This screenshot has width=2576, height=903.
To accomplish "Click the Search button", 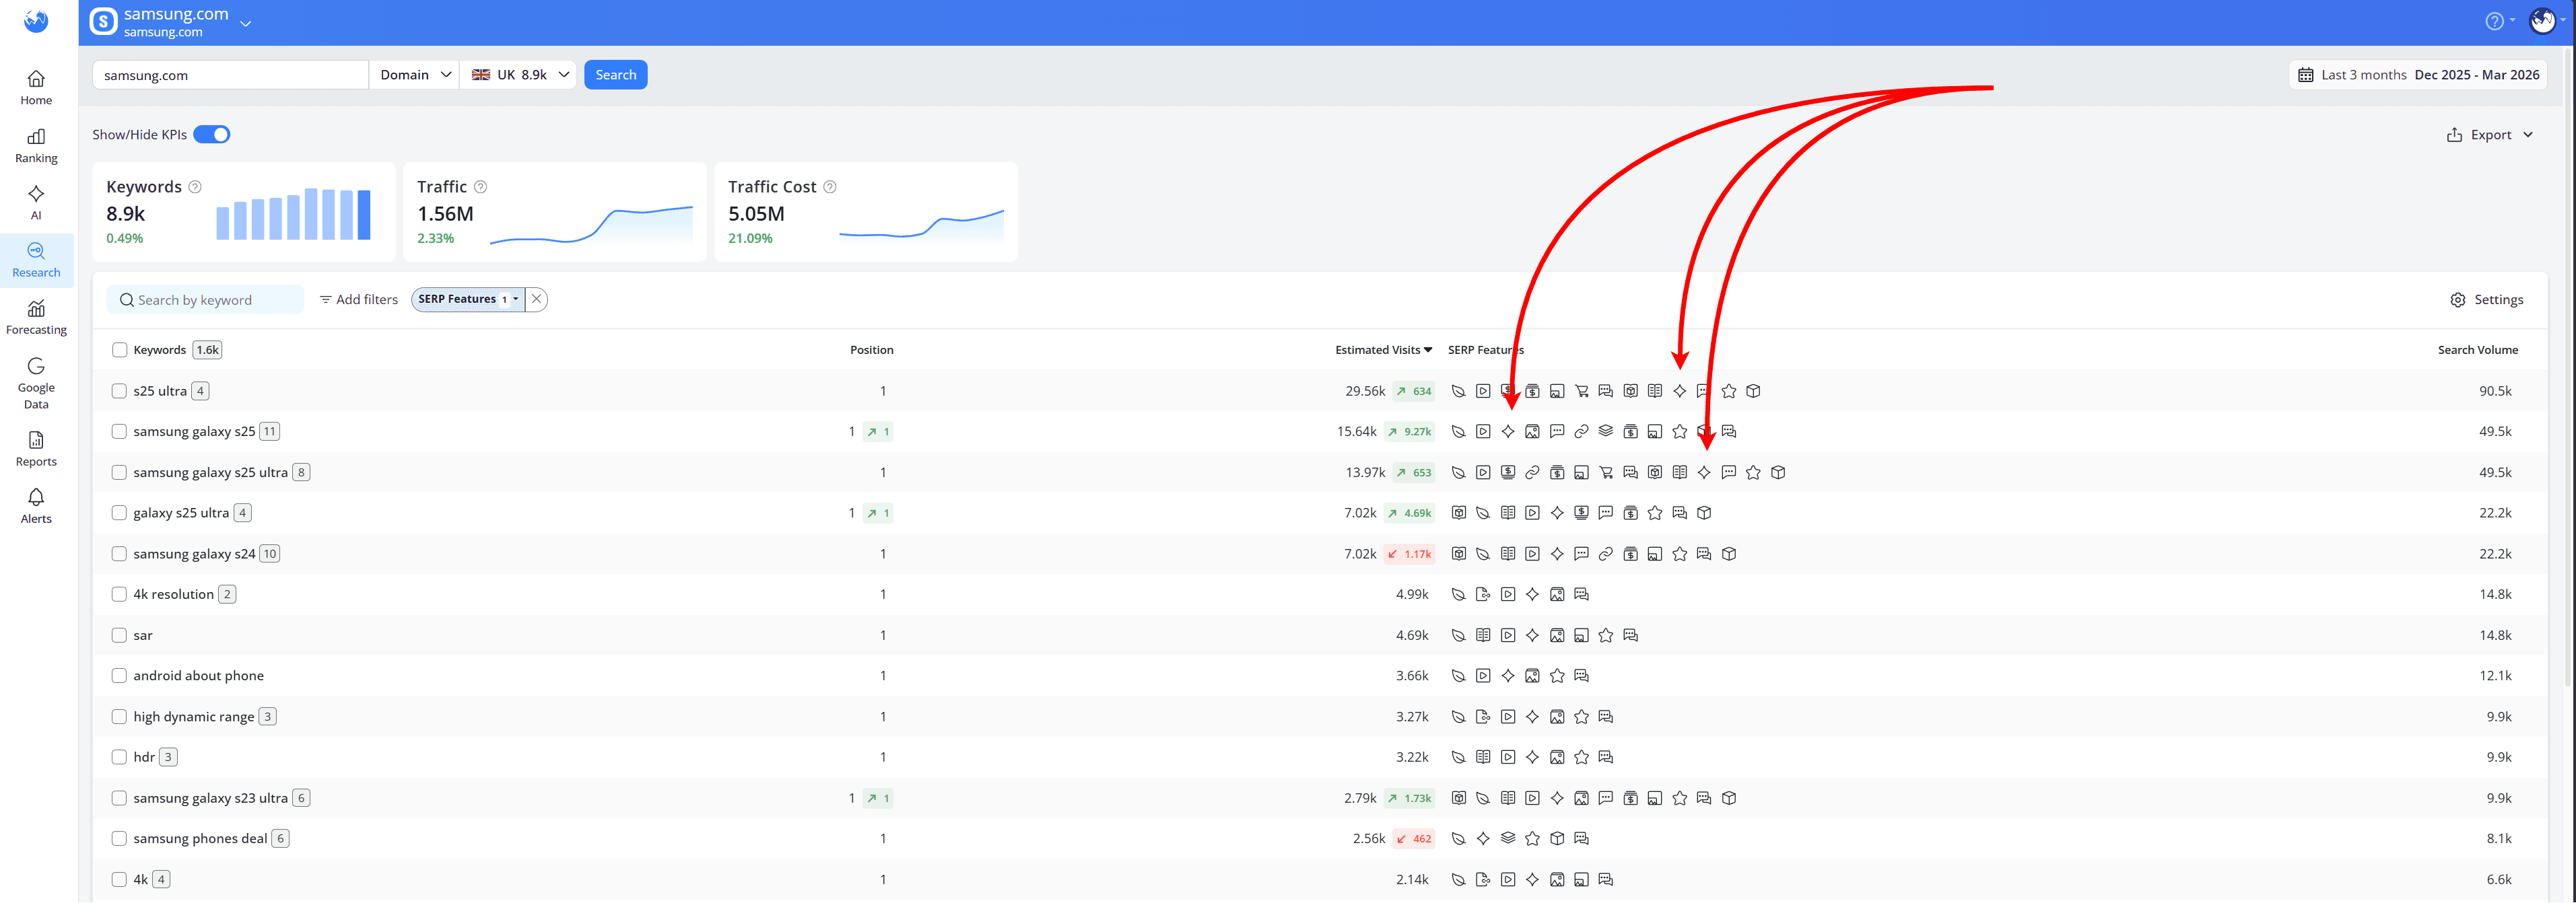I will click(615, 74).
